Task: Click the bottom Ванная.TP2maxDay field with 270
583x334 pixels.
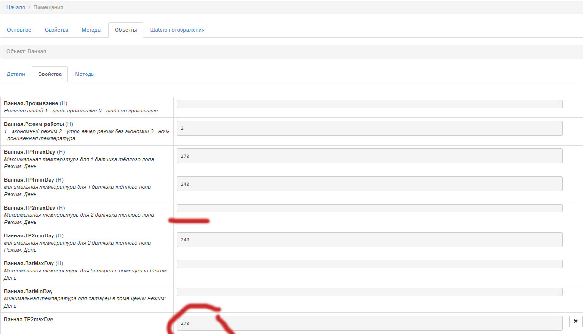Action: click(x=369, y=323)
